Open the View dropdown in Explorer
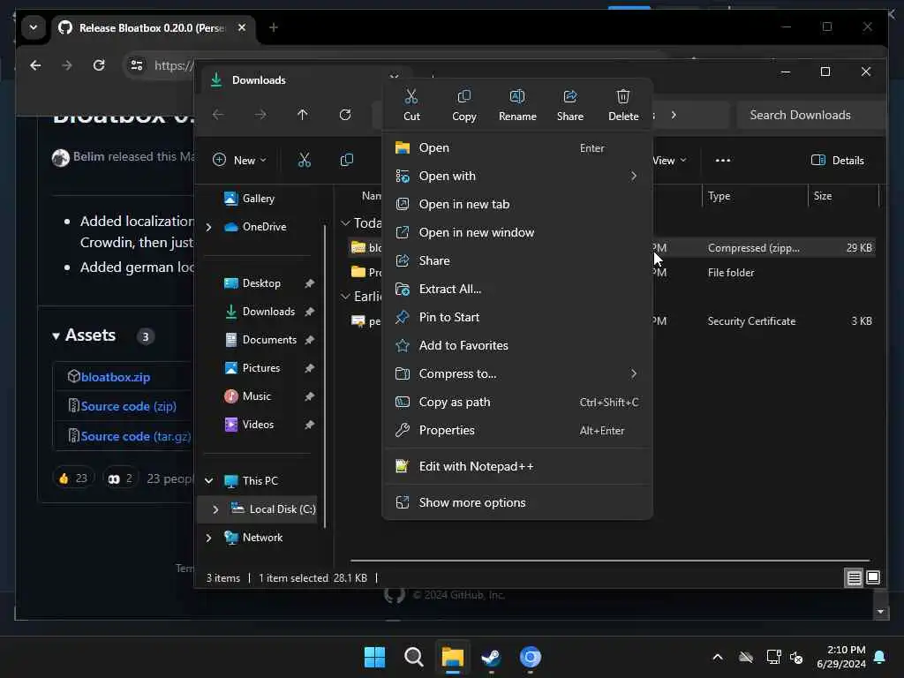Viewport: 904px width, 678px height. [x=670, y=161]
